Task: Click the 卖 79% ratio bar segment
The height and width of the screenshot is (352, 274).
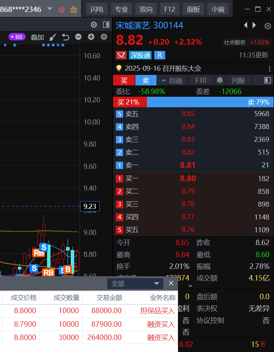Action: point(210,102)
